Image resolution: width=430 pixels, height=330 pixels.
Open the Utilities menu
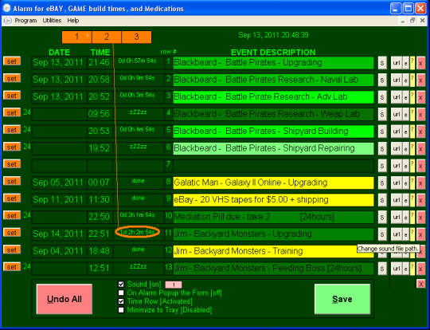pos(52,20)
